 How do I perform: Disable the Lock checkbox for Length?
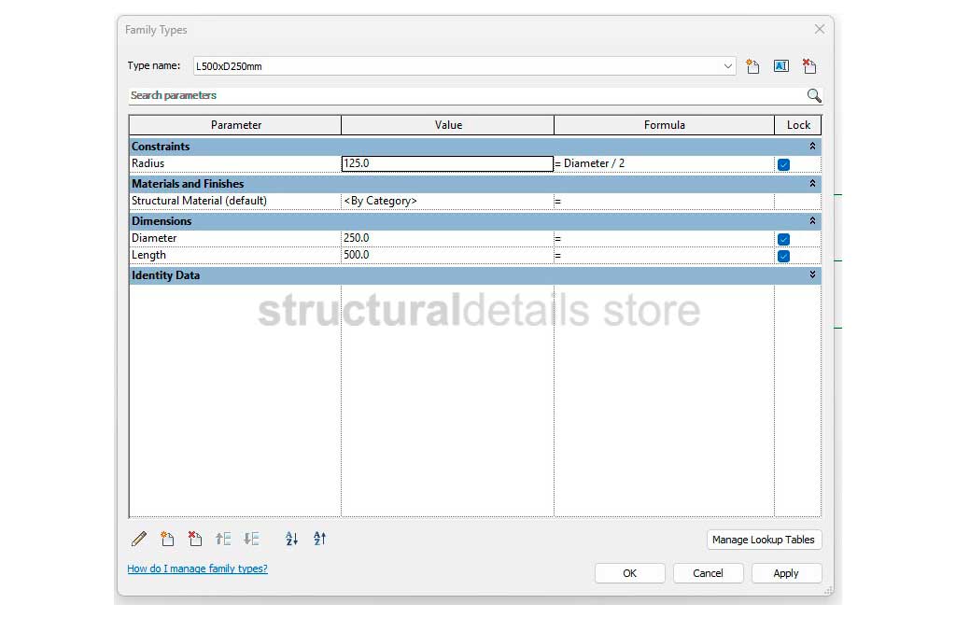point(783,256)
